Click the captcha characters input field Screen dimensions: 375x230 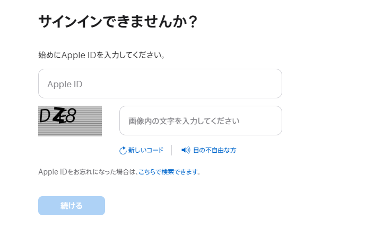pos(200,121)
